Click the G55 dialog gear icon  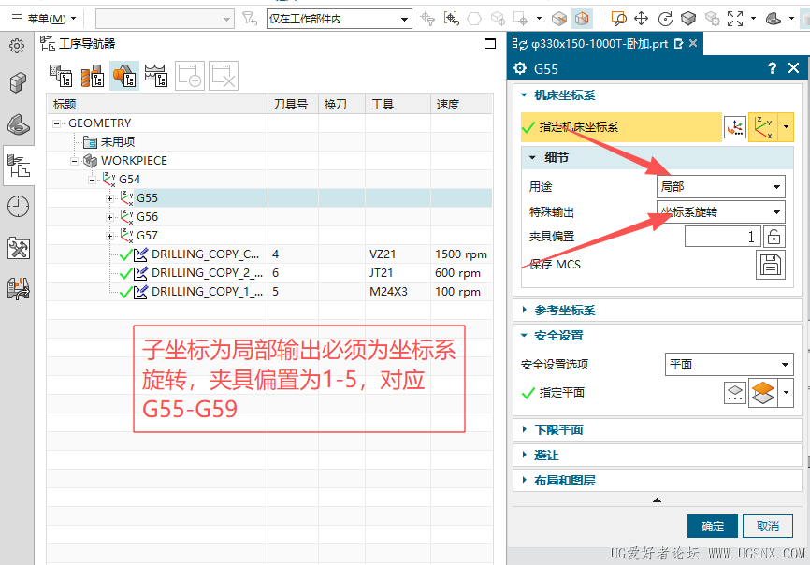click(520, 68)
